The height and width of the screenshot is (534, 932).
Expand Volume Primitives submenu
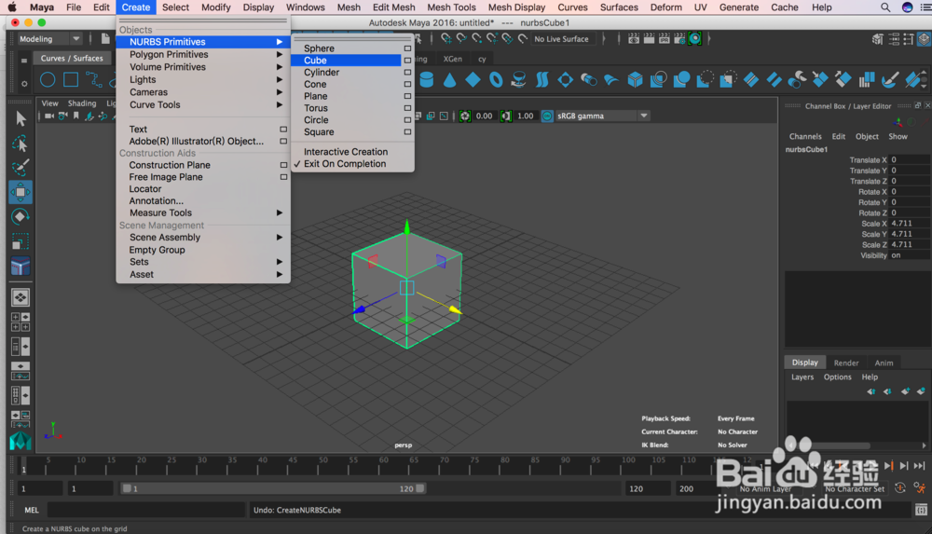[x=203, y=66]
